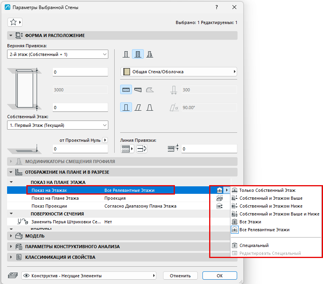Viewport: 323px width, 284px height.
Task: Open the Общая Стена/Оболочка material selector
Action: (178, 72)
